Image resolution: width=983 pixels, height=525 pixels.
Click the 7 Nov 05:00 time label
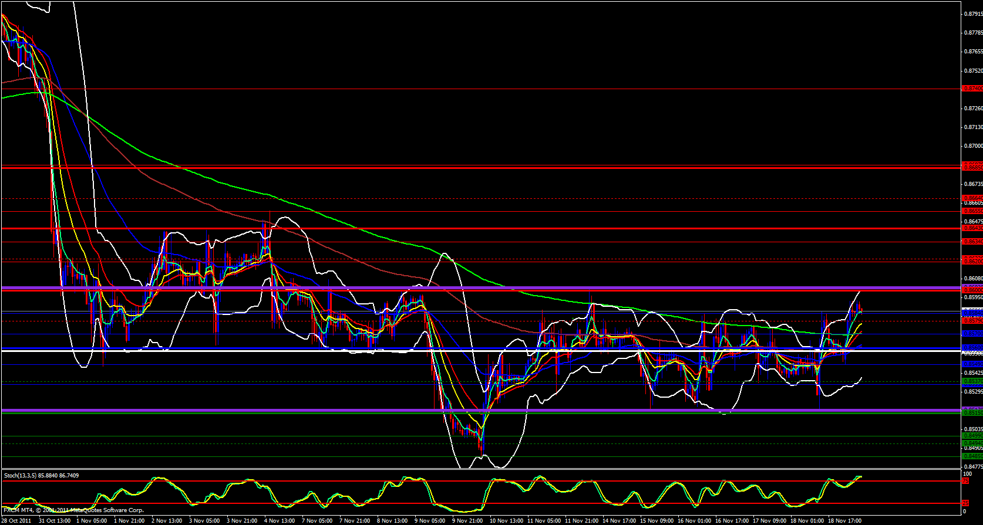tap(317, 520)
